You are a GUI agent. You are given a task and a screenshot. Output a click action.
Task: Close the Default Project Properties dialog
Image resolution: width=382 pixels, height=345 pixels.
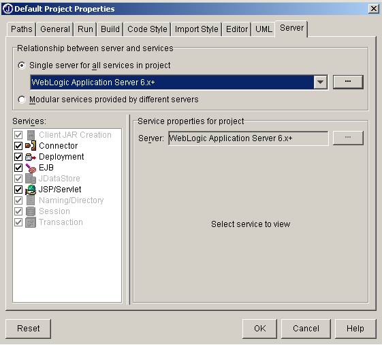tap(373, 9)
